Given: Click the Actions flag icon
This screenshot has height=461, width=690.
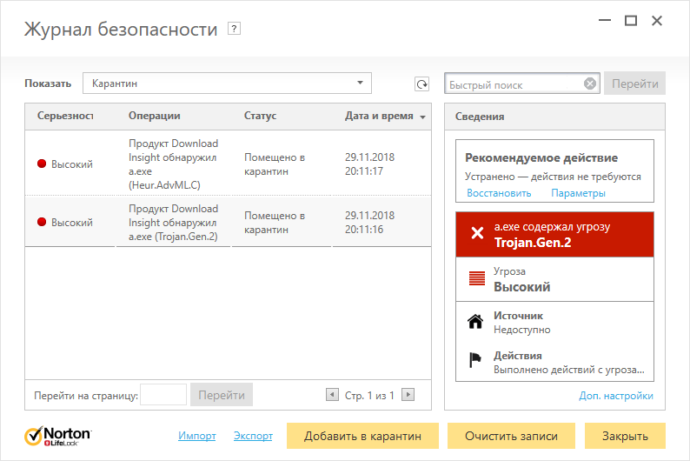Looking at the screenshot, I should (x=475, y=362).
